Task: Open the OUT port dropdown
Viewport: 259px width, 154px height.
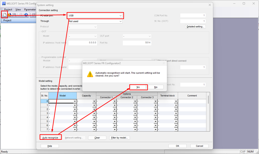Action: tap(137, 36)
